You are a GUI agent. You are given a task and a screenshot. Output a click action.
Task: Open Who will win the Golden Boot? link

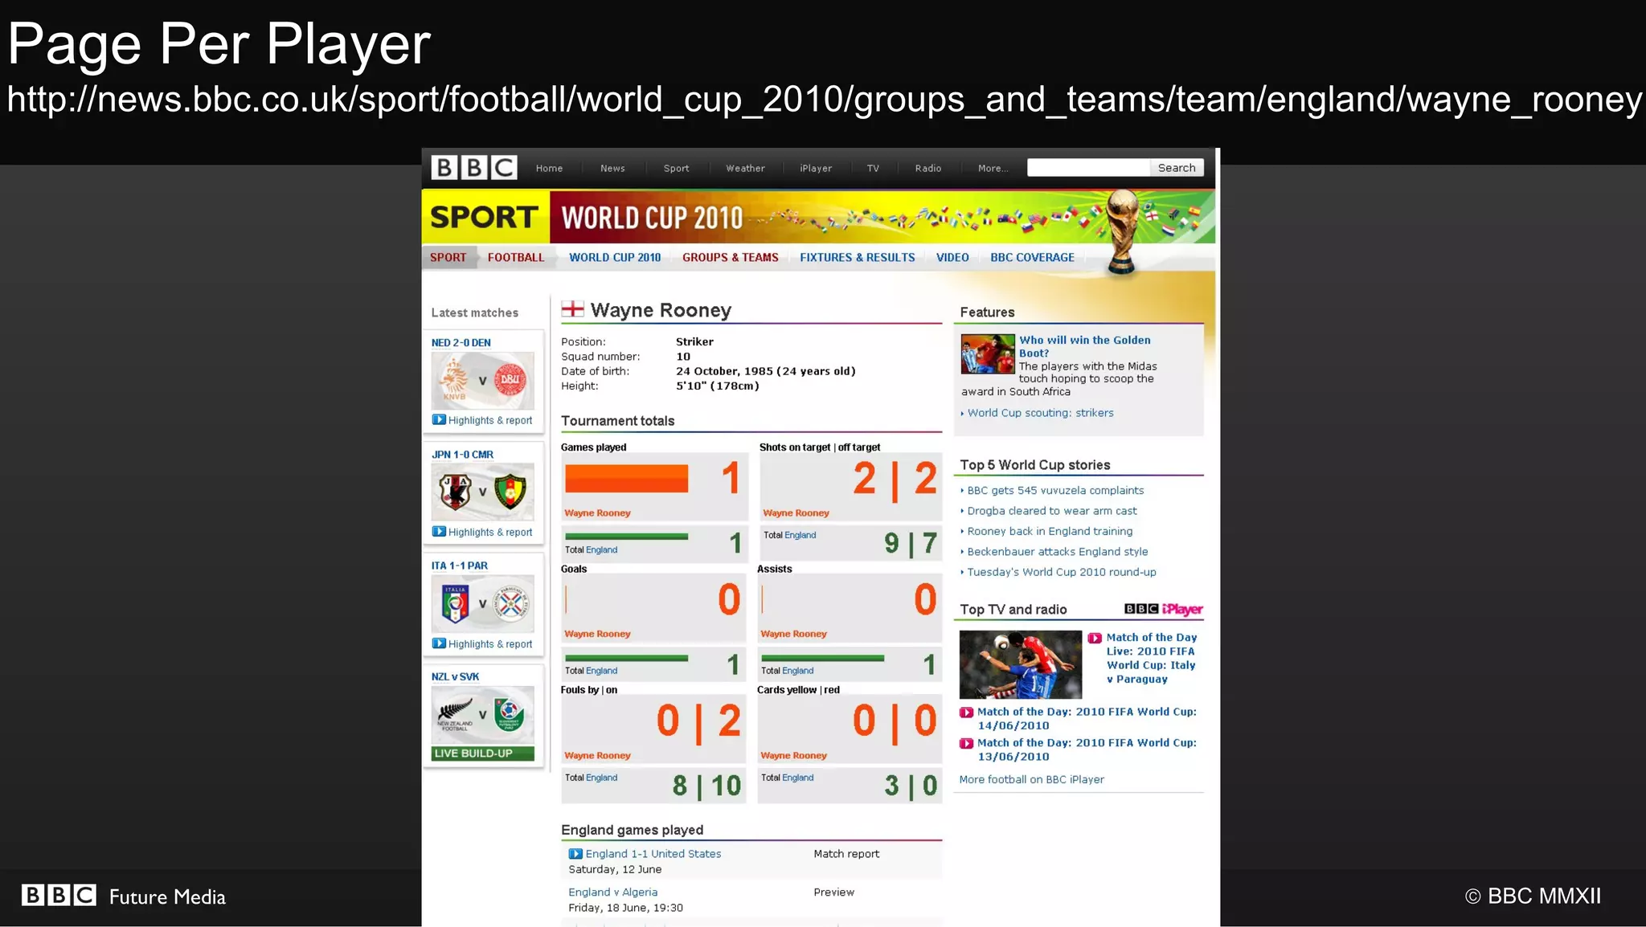(1084, 346)
